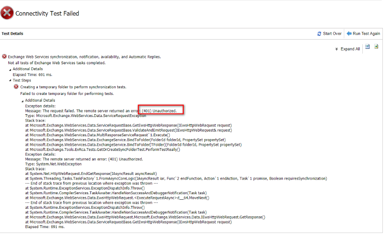Image resolution: width=384 pixels, height=234 pixels.
Task: Click 'Creating a temporary folder to perform' step
Action: [x=73, y=87]
